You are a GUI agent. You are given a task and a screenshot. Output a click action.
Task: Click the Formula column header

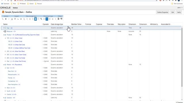click(88, 24)
